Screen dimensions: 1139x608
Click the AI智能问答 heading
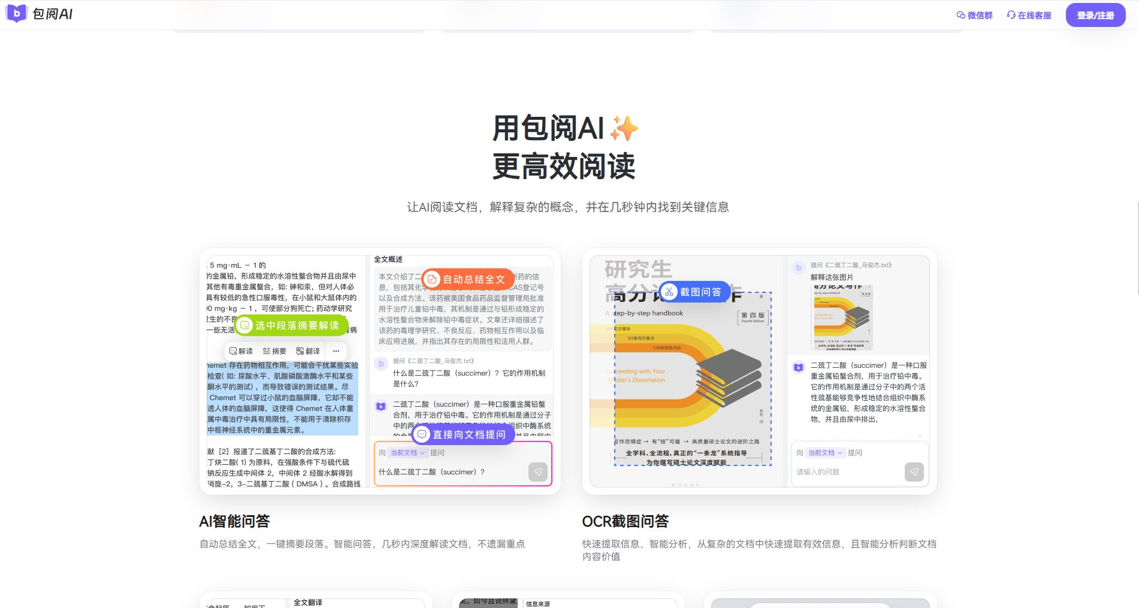click(x=234, y=521)
